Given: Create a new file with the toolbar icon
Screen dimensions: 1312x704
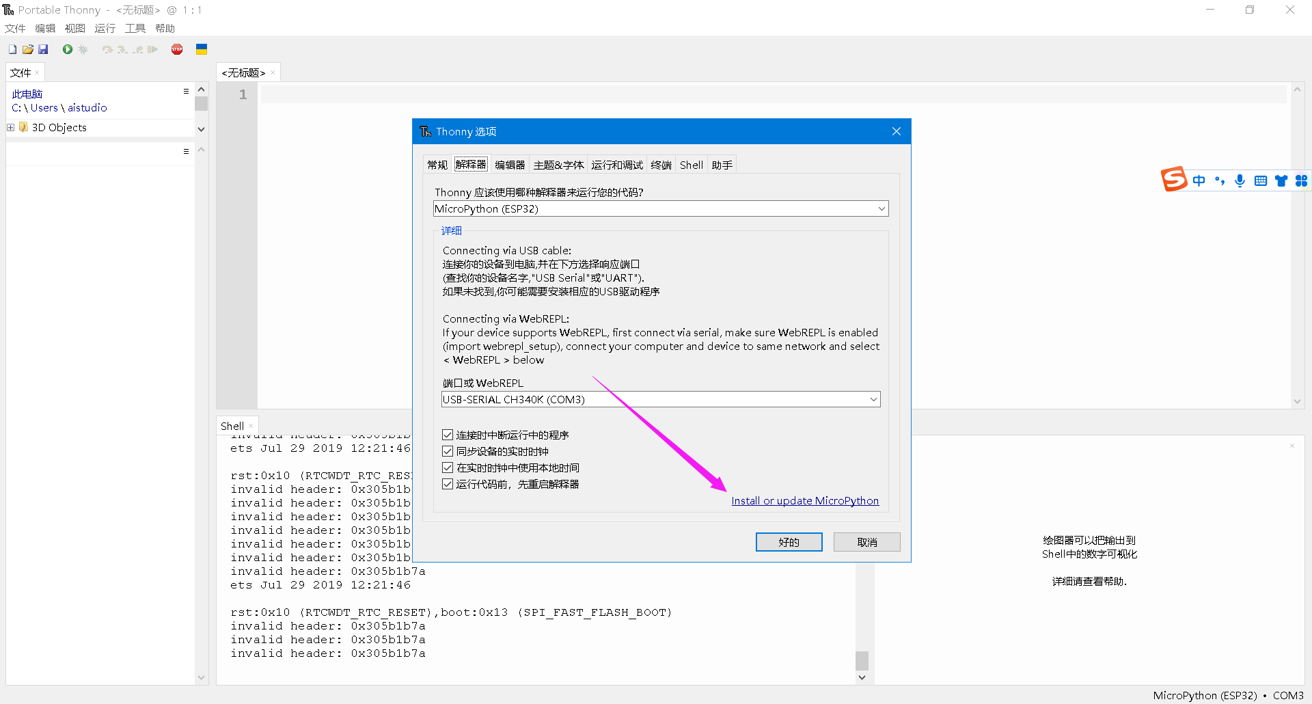Looking at the screenshot, I should coord(12,49).
